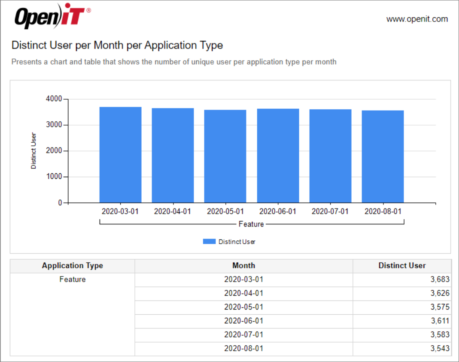Screen dimensions: 459x362
Task: Select the Month column header
Action: point(243,266)
